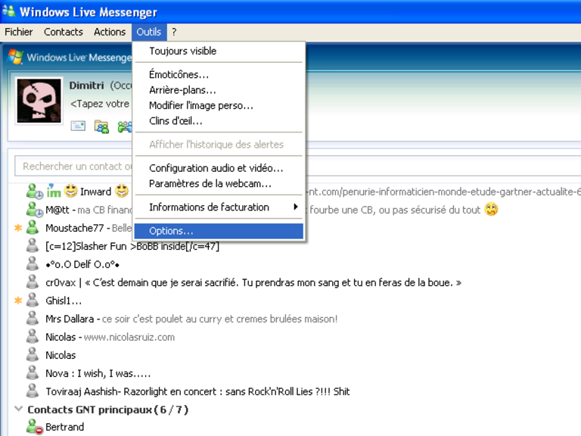Image resolution: width=581 pixels, height=436 pixels.
Task: Collapse the Contacts GNT principaux group
Action: pos(18,409)
